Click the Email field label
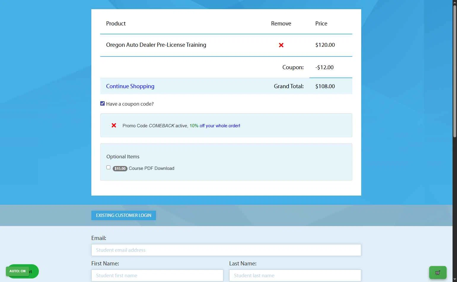 click(x=99, y=238)
